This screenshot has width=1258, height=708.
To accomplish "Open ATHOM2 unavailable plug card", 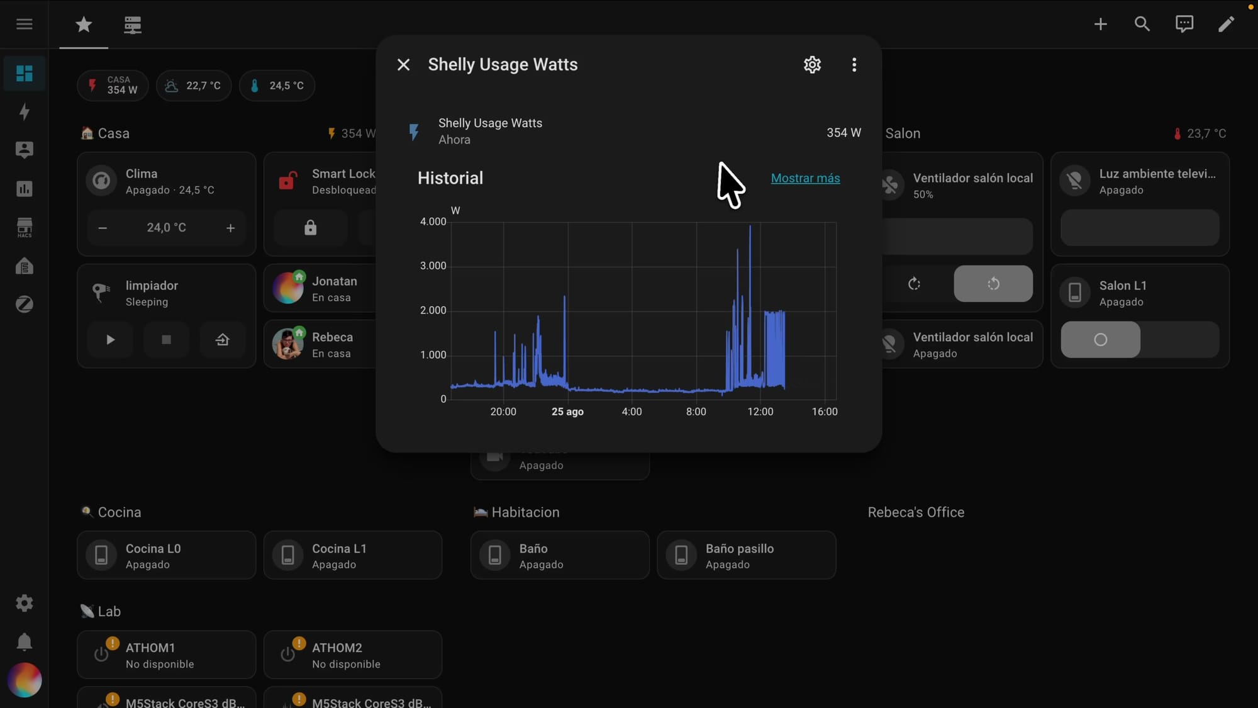I will (353, 655).
